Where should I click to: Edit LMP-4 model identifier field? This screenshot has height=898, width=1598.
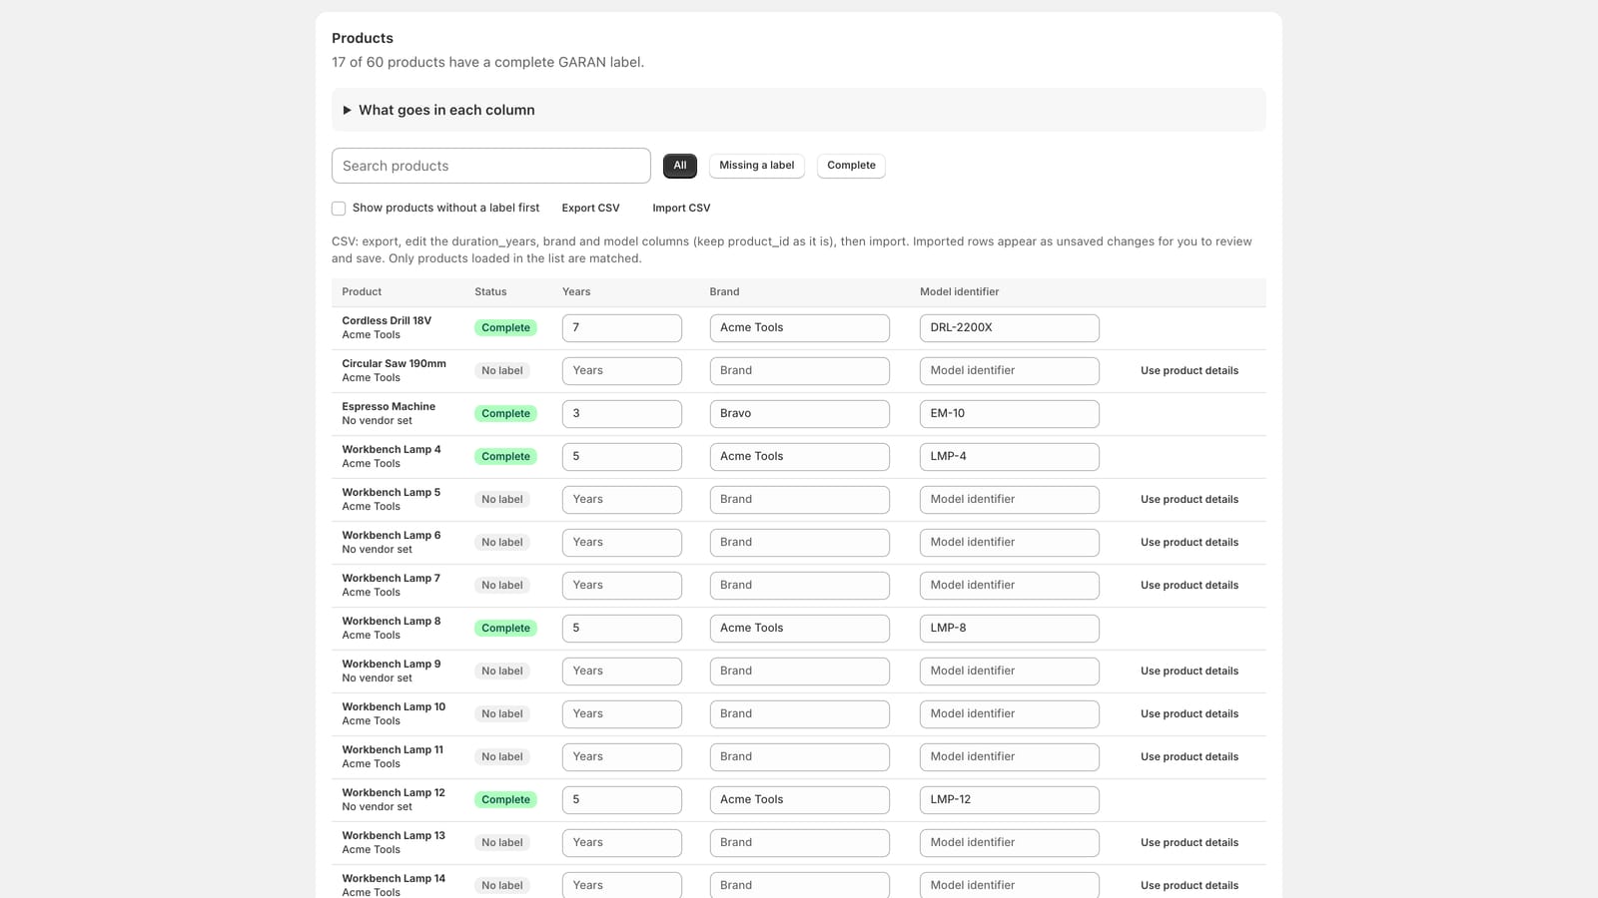(x=1009, y=457)
